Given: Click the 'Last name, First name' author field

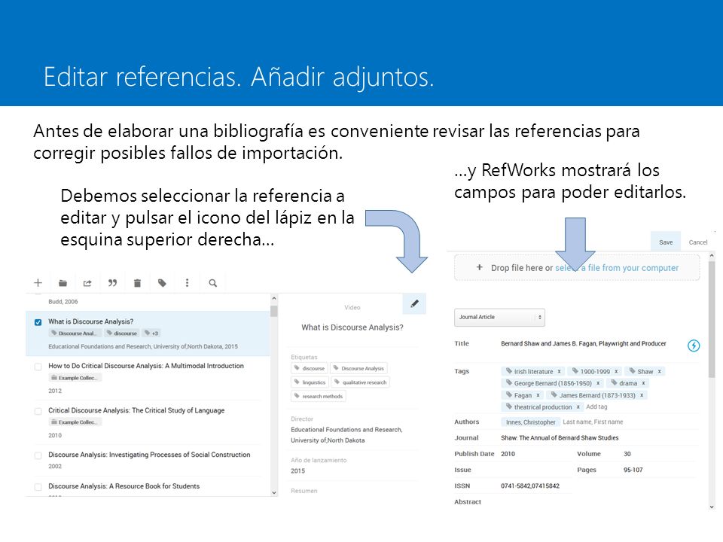Looking at the screenshot, I should pos(593,422).
